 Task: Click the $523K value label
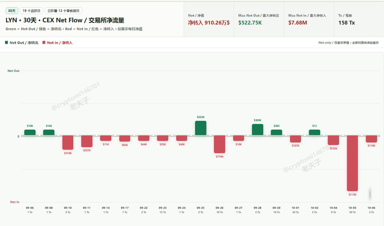(201, 117)
